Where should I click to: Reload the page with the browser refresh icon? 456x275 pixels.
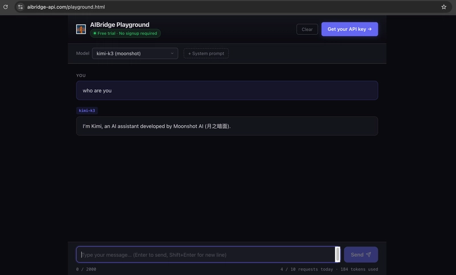6,7
